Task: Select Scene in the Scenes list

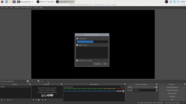Action: click(15, 87)
